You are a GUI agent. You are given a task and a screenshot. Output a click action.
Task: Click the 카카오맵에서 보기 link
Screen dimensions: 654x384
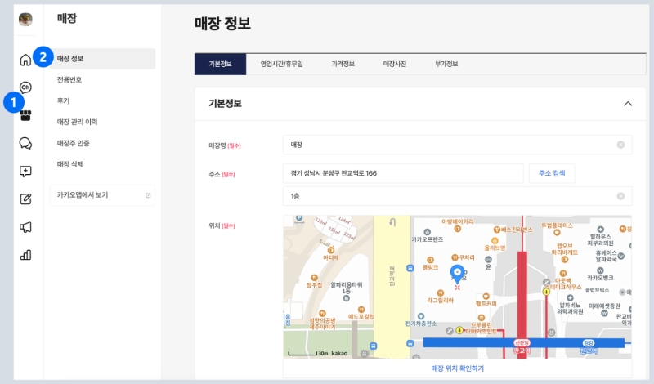(x=102, y=195)
